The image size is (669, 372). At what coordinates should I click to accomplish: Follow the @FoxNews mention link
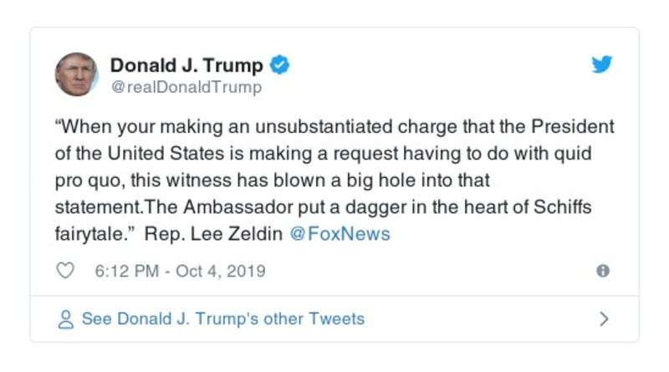pyautogui.click(x=340, y=234)
